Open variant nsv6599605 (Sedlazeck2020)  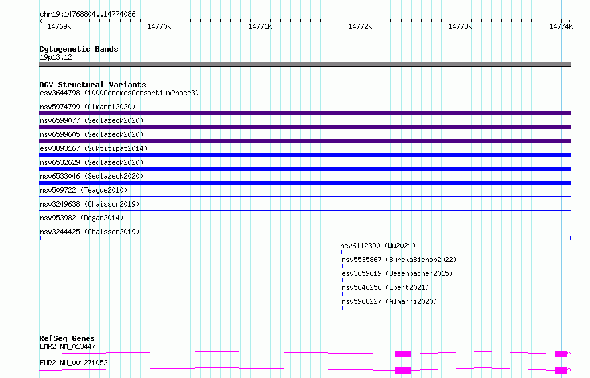(x=91, y=134)
